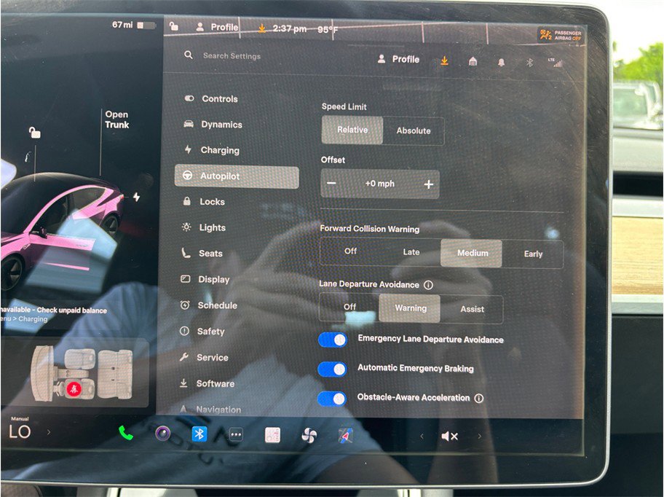The image size is (664, 497).
Task: Decrease speed offset with minus button
Action: coord(331,183)
